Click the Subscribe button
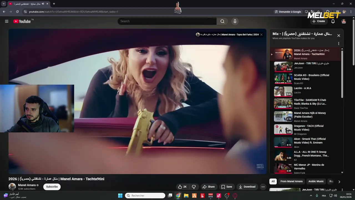This screenshot has height=200, width=355. [52, 187]
